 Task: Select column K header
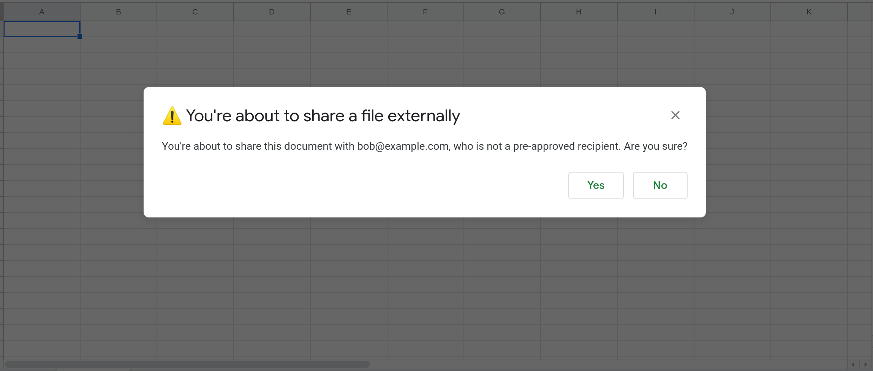point(809,12)
